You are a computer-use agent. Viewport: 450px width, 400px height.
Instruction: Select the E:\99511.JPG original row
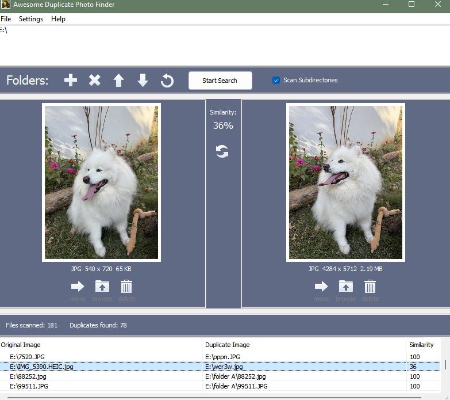[x=29, y=386]
